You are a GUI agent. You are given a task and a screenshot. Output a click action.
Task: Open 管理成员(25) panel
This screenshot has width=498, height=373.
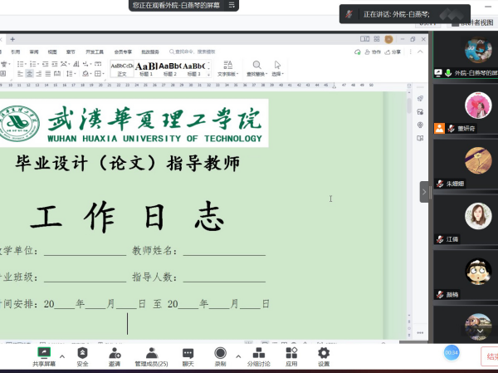(152, 357)
